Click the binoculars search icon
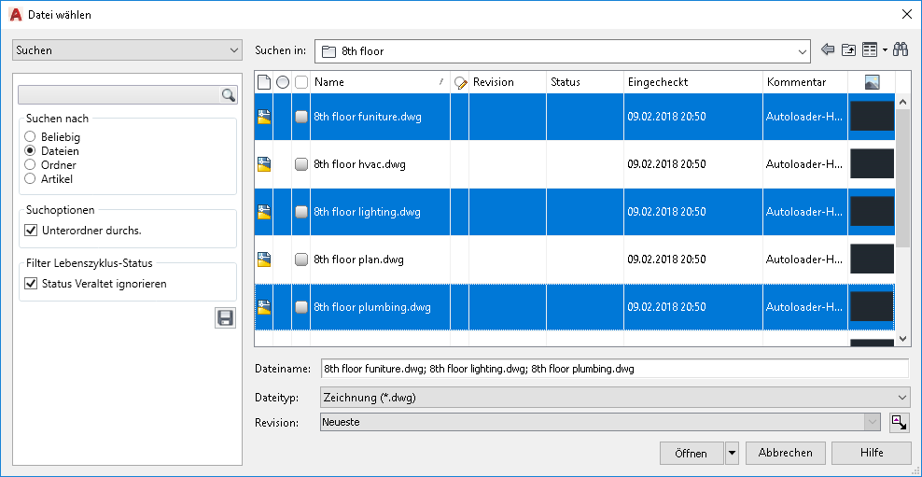Screen dimensions: 922x477 901,50
